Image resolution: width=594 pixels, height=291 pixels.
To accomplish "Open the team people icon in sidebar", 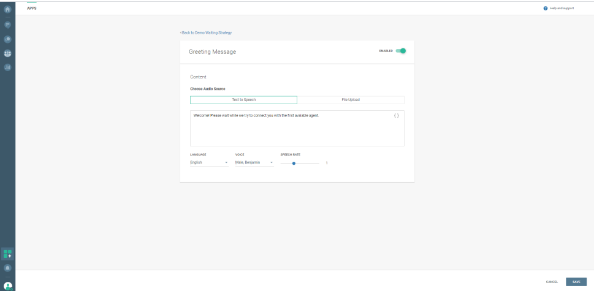I will 8,53.
